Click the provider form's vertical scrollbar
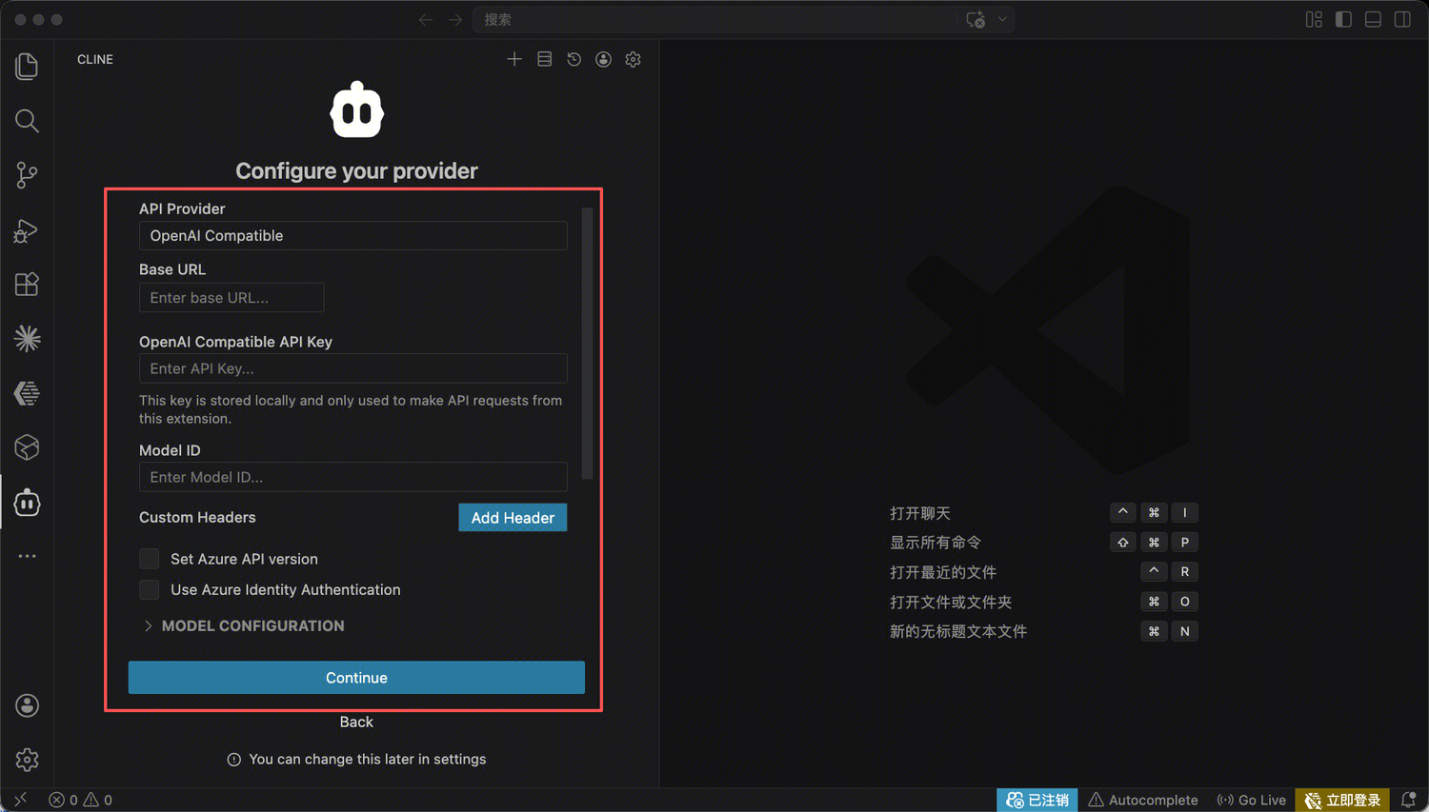1429x812 pixels. pyautogui.click(x=587, y=343)
